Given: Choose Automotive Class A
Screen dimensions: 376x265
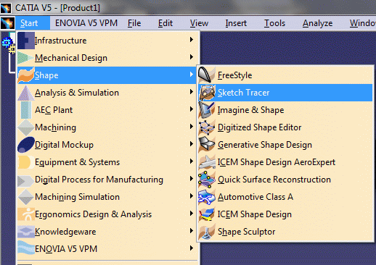Looking at the screenshot, I should pos(285,197).
